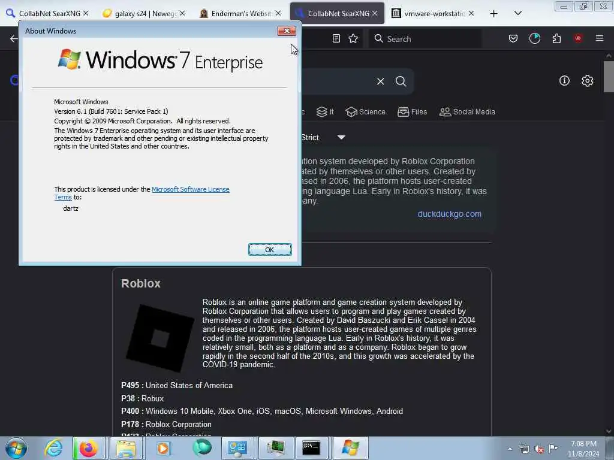The height and width of the screenshot is (460, 614).
Task: Open the duckduckgo.com source link
Action: click(x=450, y=214)
